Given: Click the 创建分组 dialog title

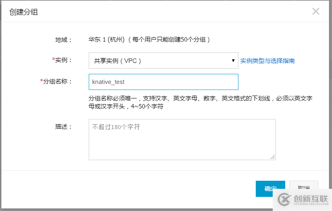Looking at the screenshot, I should pos(23,12).
